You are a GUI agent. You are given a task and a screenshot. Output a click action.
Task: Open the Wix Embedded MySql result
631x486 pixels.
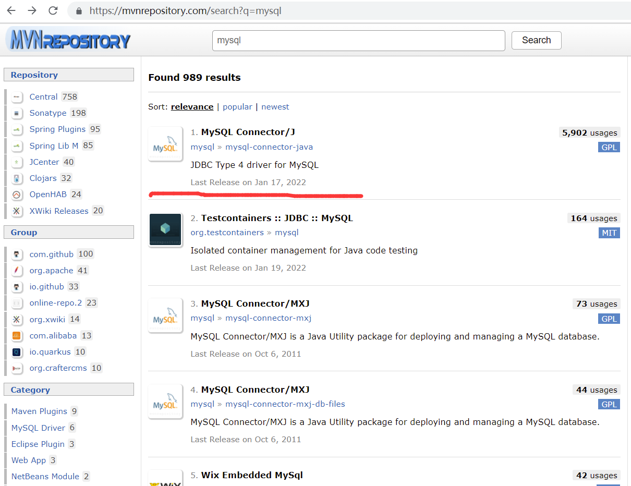[252, 475]
